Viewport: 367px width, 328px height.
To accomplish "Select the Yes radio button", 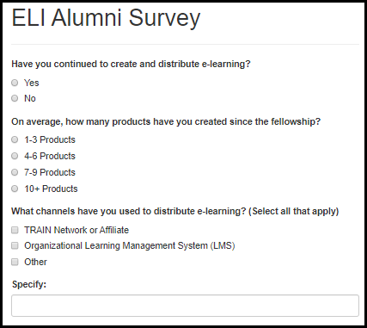I will [x=15, y=83].
